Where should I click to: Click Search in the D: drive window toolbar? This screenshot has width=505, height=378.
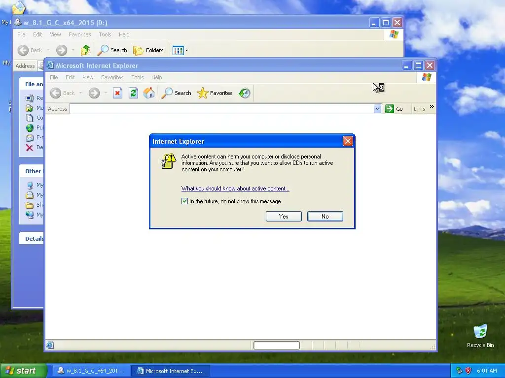click(112, 50)
